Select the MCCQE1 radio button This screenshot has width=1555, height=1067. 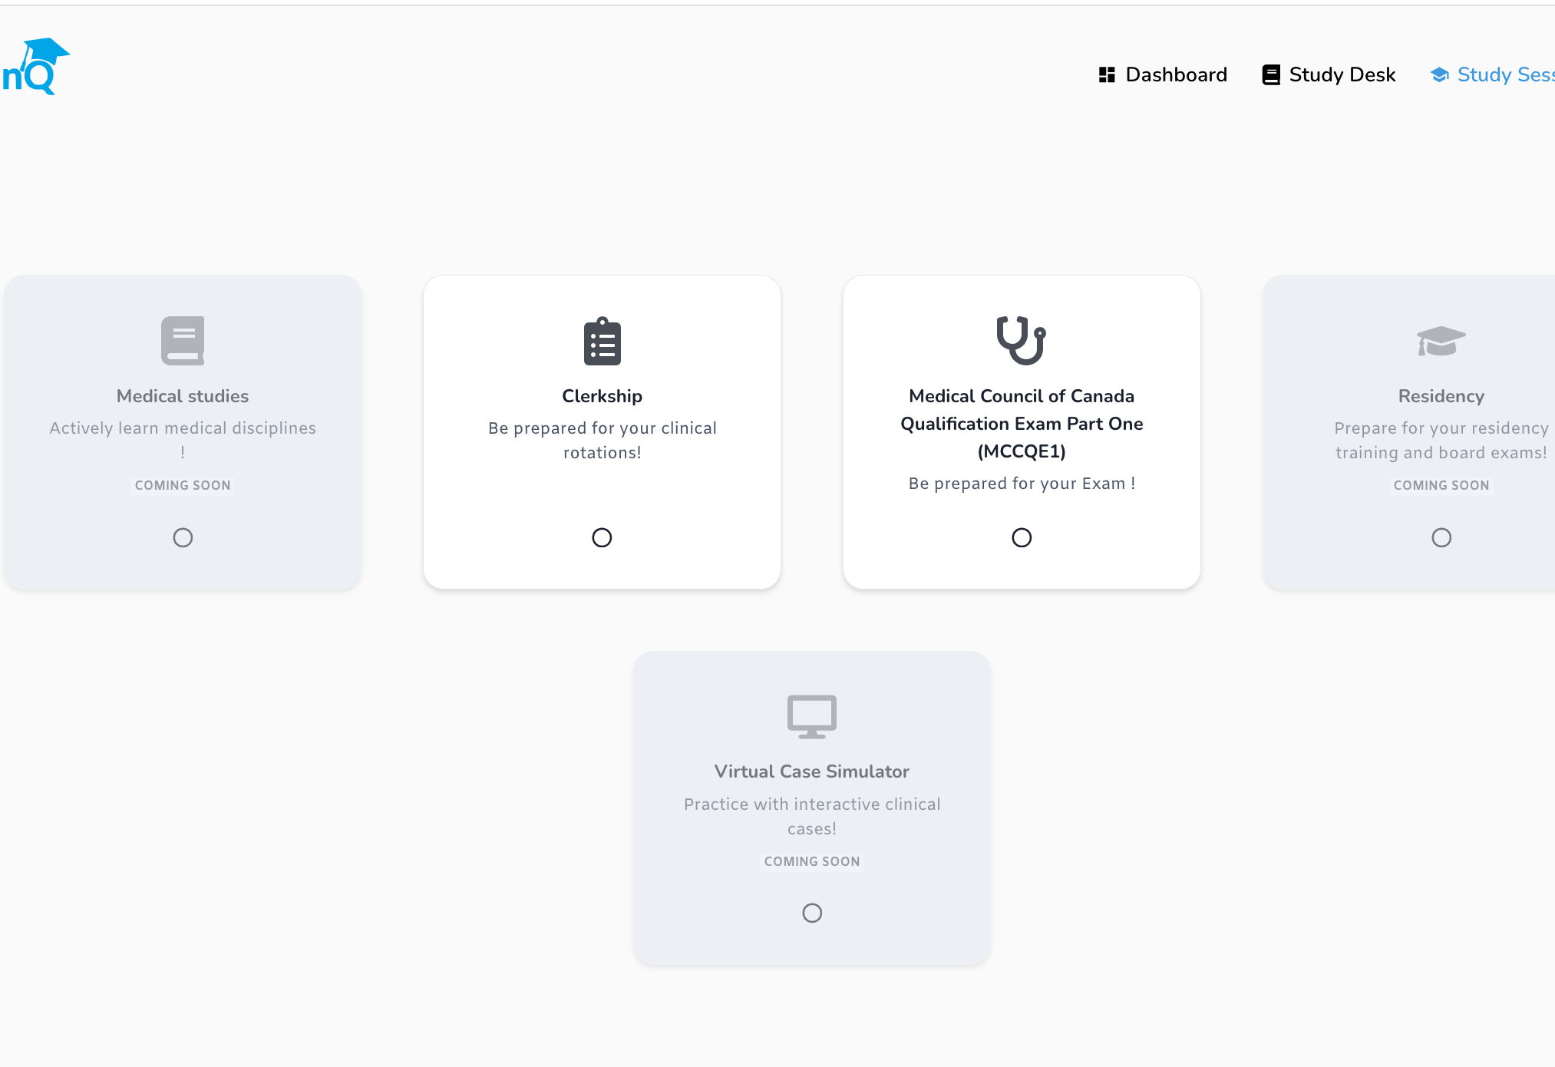[x=1022, y=537]
